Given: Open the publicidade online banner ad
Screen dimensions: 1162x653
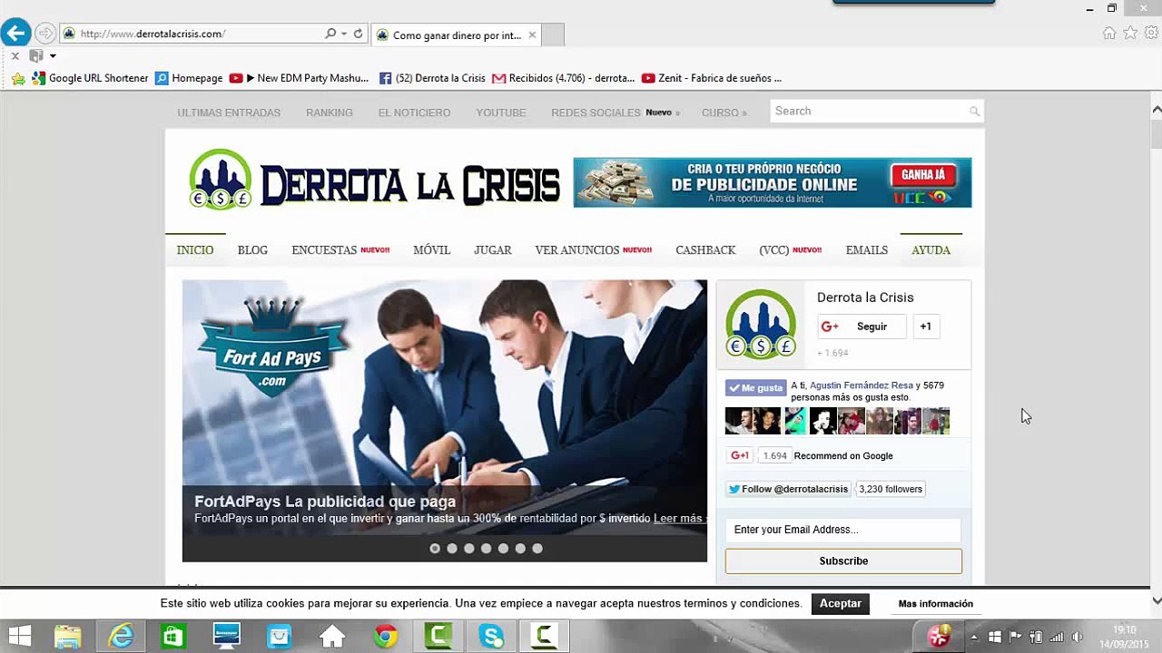Looking at the screenshot, I should (773, 182).
